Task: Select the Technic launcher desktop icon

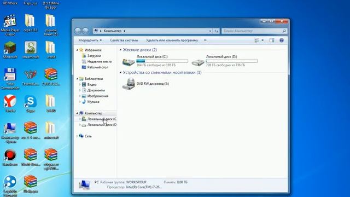Action: pos(31,77)
